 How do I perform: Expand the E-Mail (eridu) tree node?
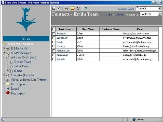tap(4, 48)
